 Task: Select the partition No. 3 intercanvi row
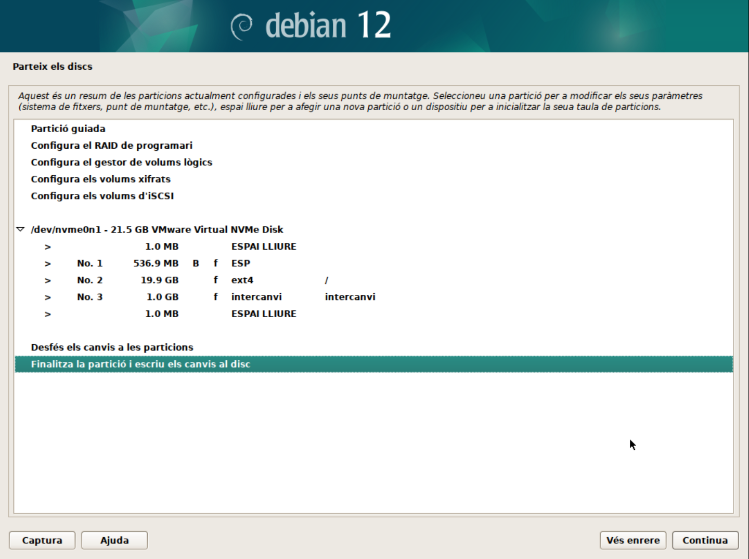373,297
